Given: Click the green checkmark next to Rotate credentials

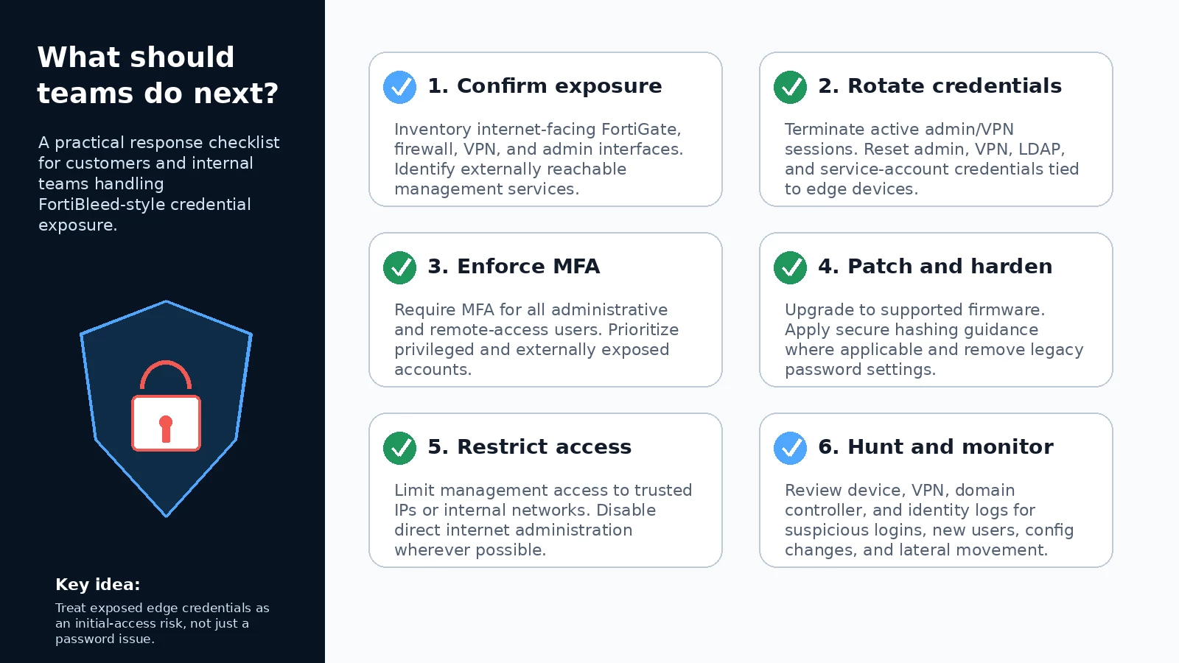Looking at the screenshot, I should click(790, 87).
